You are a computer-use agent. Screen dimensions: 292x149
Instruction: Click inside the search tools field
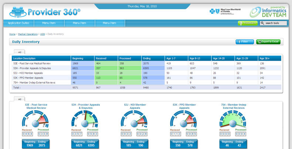(274, 23)
